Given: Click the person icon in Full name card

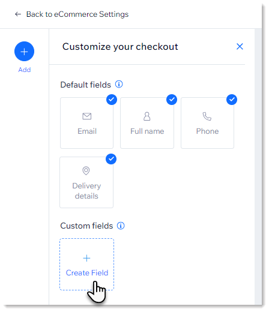Looking at the screenshot, I should click(x=147, y=116).
